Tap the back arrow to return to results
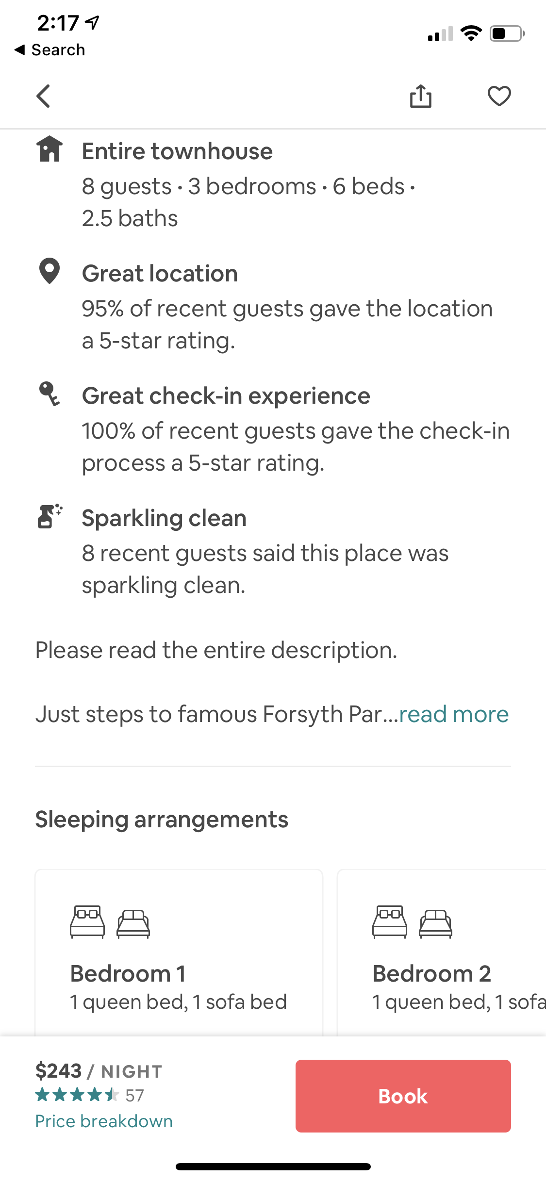 click(43, 96)
